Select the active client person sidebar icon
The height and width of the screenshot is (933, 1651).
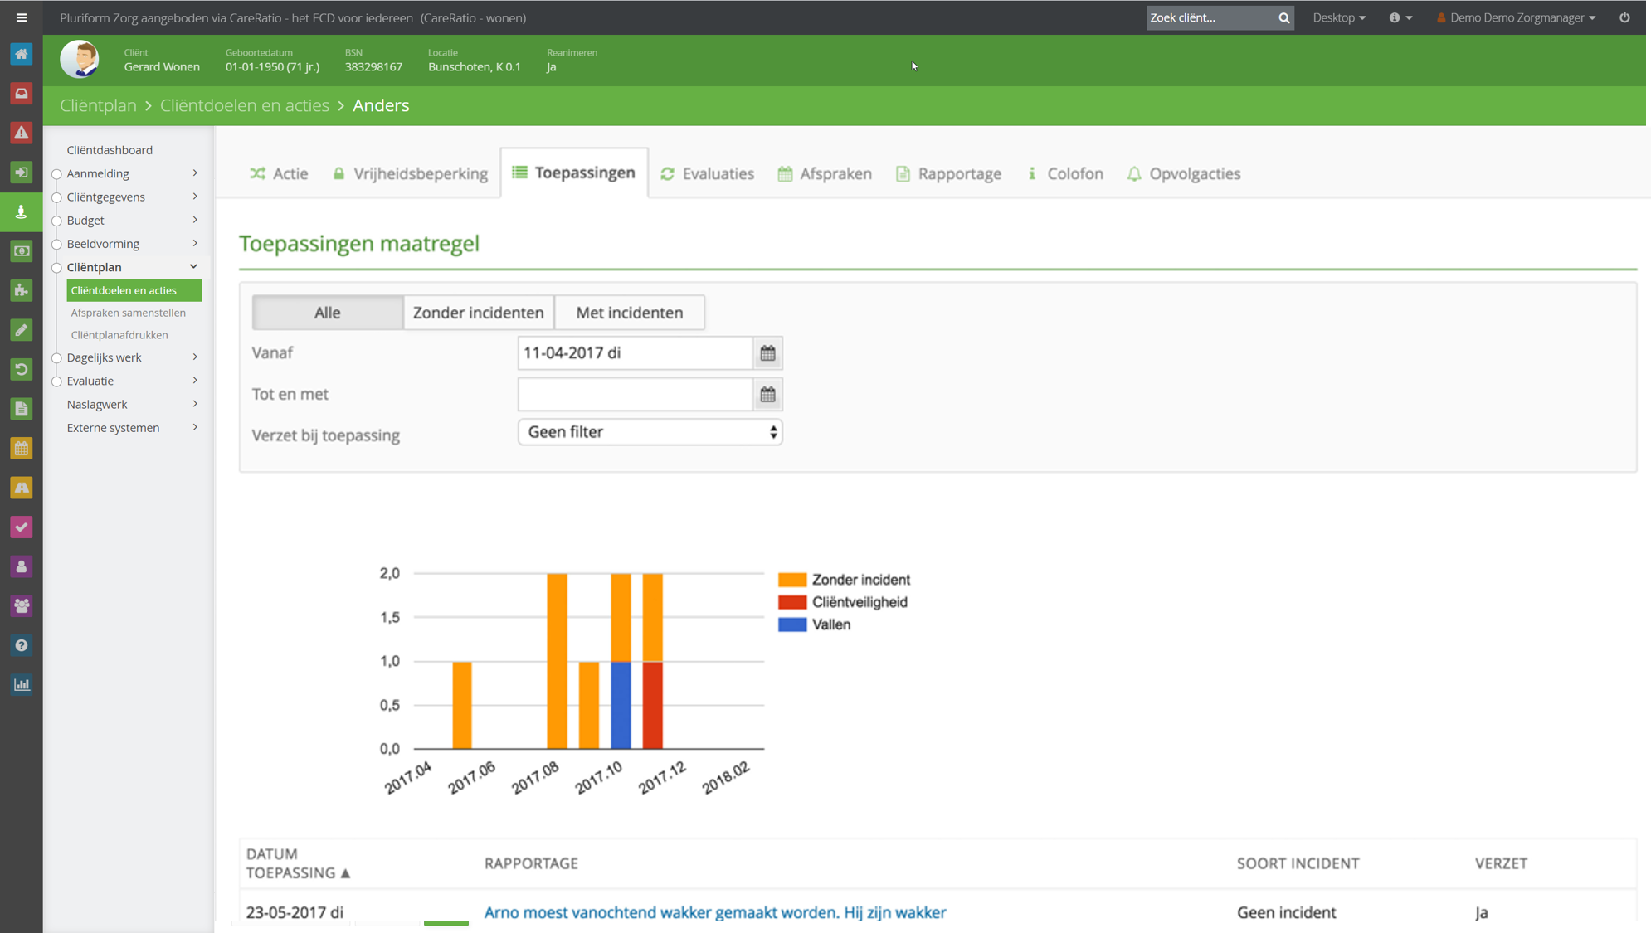coord(22,212)
